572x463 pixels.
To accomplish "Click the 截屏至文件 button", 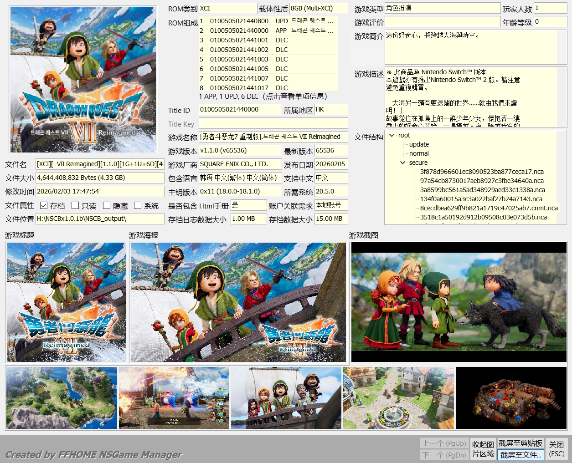I will click(520, 454).
